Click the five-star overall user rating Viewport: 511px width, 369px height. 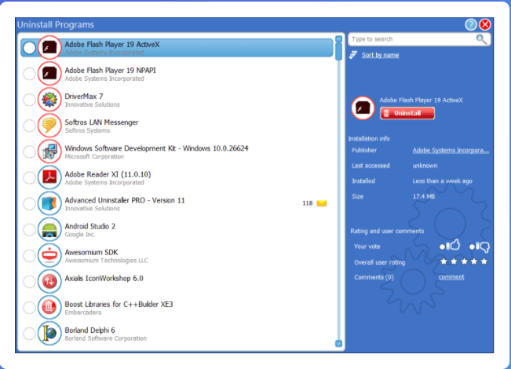tap(464, 261)
